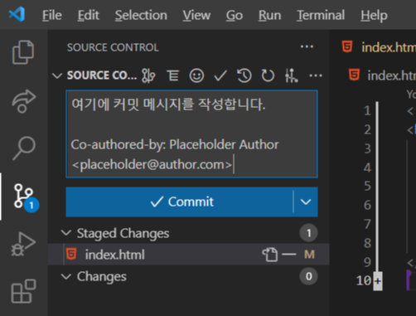Open the Terminal menu
This screenshot has height=316, width=416.
point(321,15)
